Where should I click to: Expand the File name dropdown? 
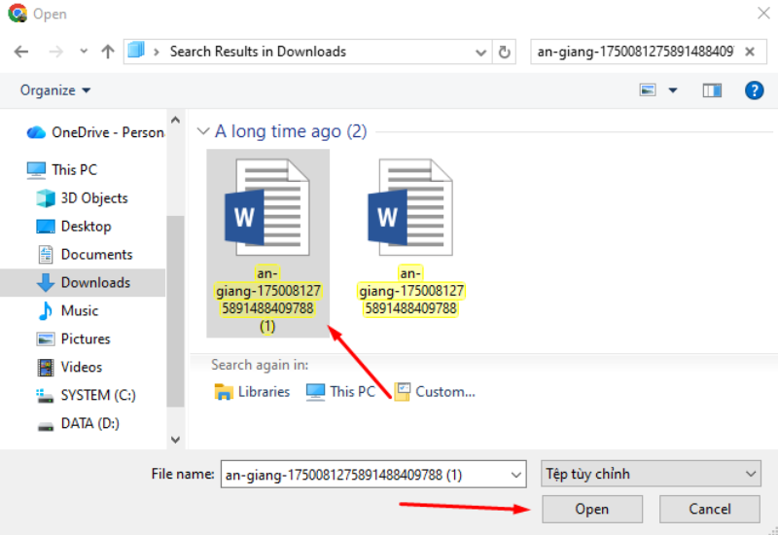516,475
